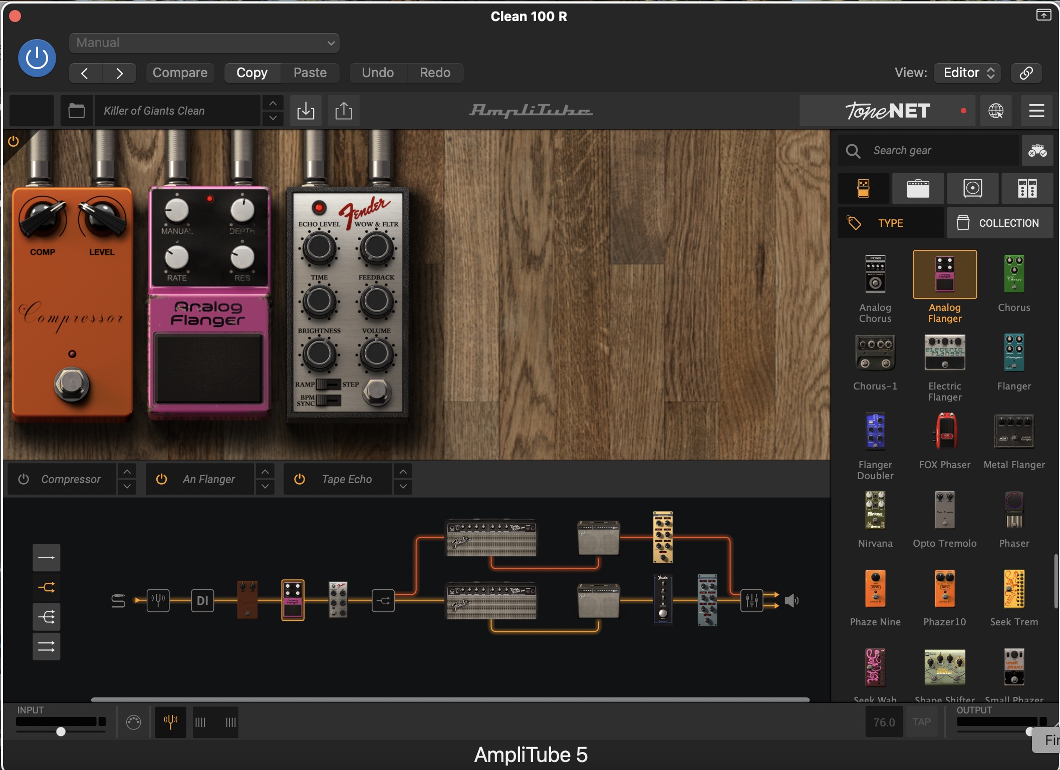The width and height of the screenshot is (1060, 770).
Task: Open the hamburger main menu
Action: 1036,111
